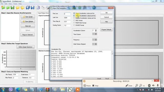The image size is (164, 92).
Task: Click Define Target Spectrum button
Action: pos(25,47)
